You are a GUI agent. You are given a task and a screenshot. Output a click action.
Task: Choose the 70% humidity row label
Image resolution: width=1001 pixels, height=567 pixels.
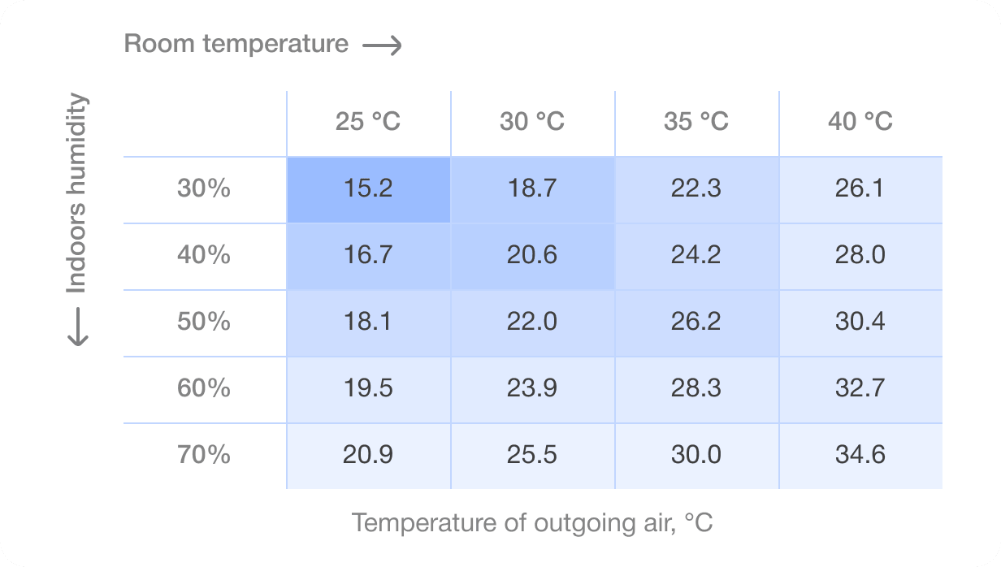[x=204, y=455]
